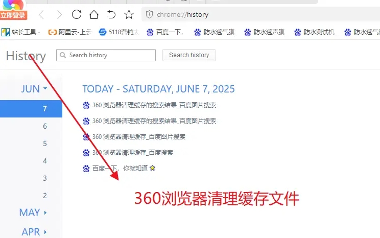The width and height of the screenshot is (380, 238).
Task: Select day 4 in the date sidebar
Action: click(45, 161)
